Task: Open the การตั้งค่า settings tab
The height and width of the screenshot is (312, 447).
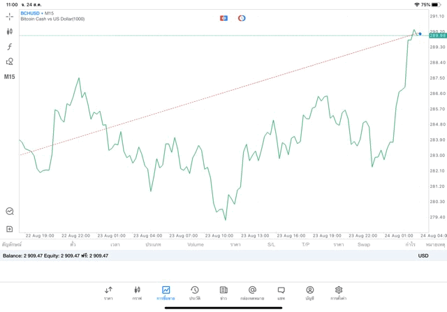Action: pyautogui.click(x=339, y=293)
